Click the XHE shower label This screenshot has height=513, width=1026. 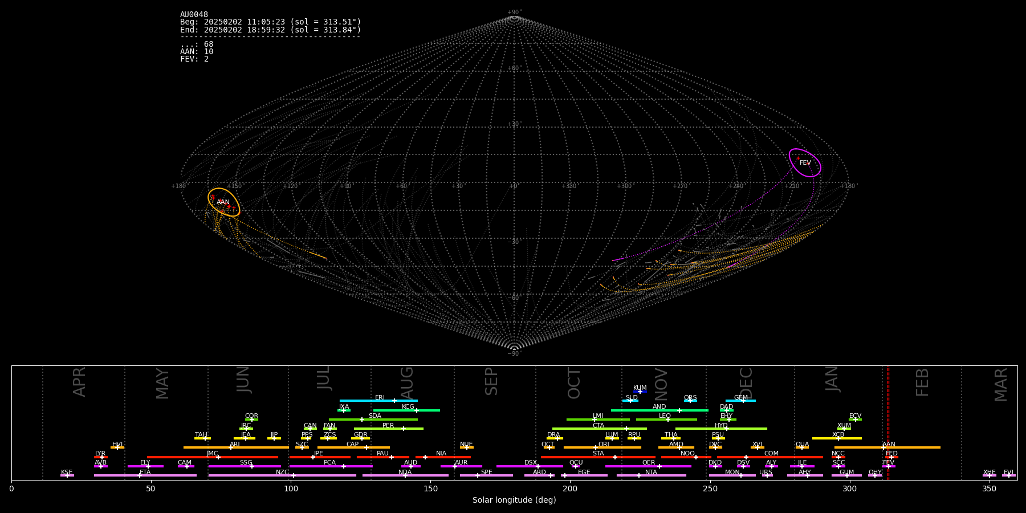tap(989, 473)
